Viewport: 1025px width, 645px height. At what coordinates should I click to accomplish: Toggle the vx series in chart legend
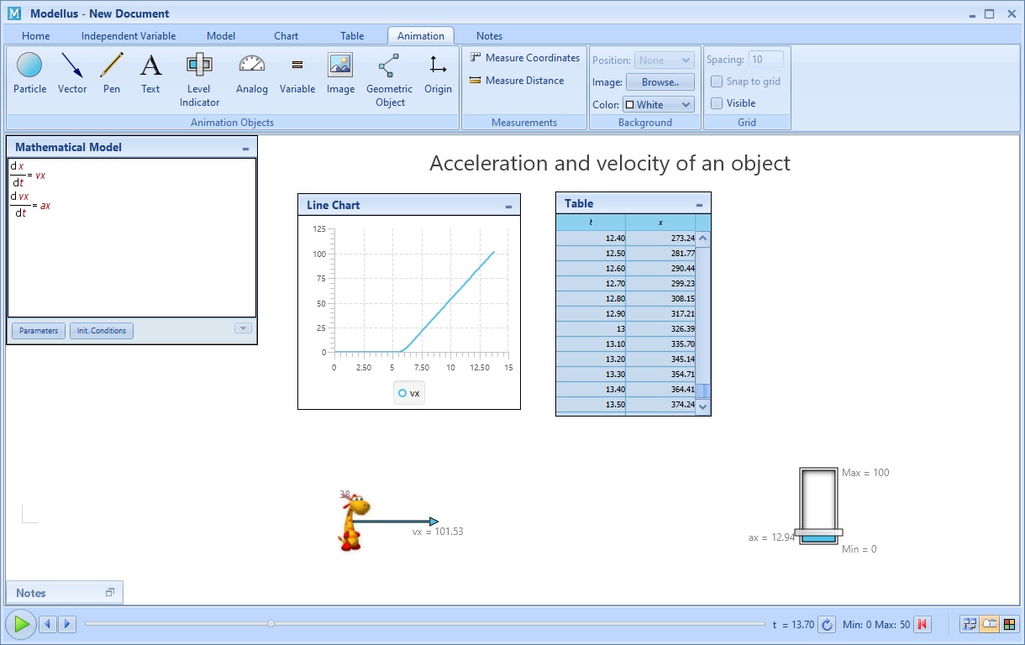409,393
